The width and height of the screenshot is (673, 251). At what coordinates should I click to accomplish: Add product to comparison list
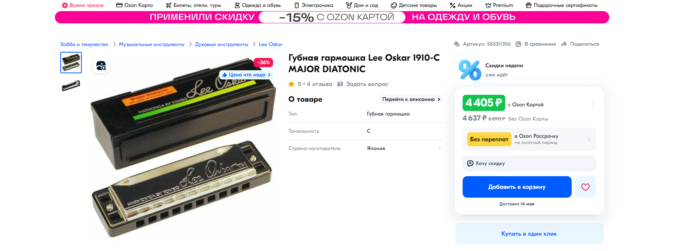click(x=536, y=44)
